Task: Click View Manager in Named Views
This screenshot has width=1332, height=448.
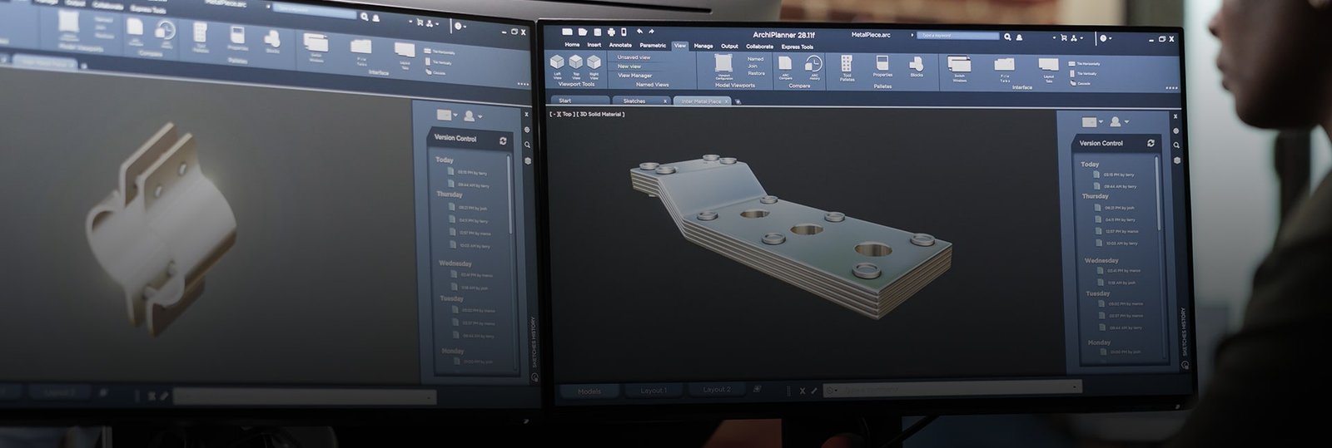Action: [x=634, y=75]
